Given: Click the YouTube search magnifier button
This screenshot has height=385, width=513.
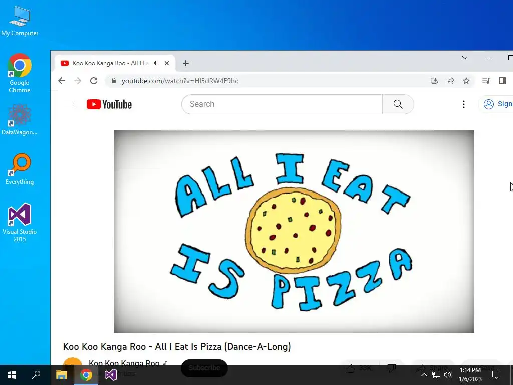Looking at the screenshot, I should click(x=398, y=104).
